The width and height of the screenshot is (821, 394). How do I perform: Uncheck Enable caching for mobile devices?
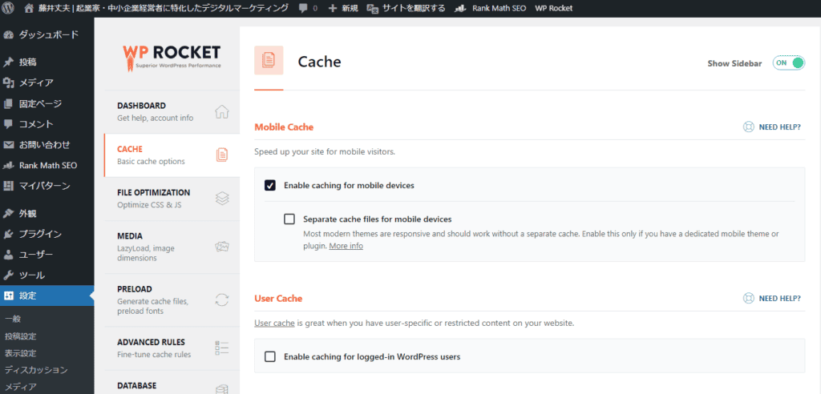point(270,185)
